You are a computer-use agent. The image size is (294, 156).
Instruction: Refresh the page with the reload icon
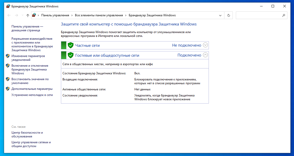pos(228,15)
